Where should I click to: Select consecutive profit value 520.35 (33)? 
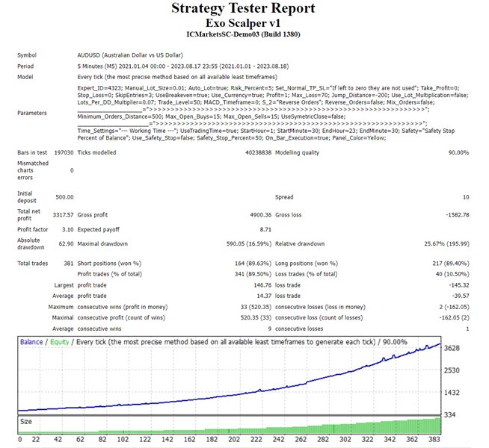(256, 317)
